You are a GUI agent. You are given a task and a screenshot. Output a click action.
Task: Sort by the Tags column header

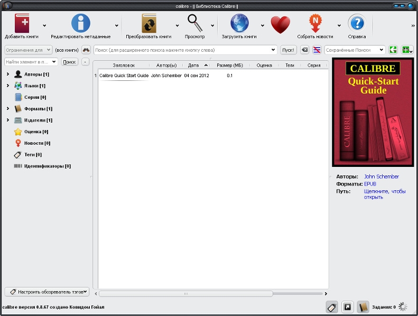(x=290, y=66)
